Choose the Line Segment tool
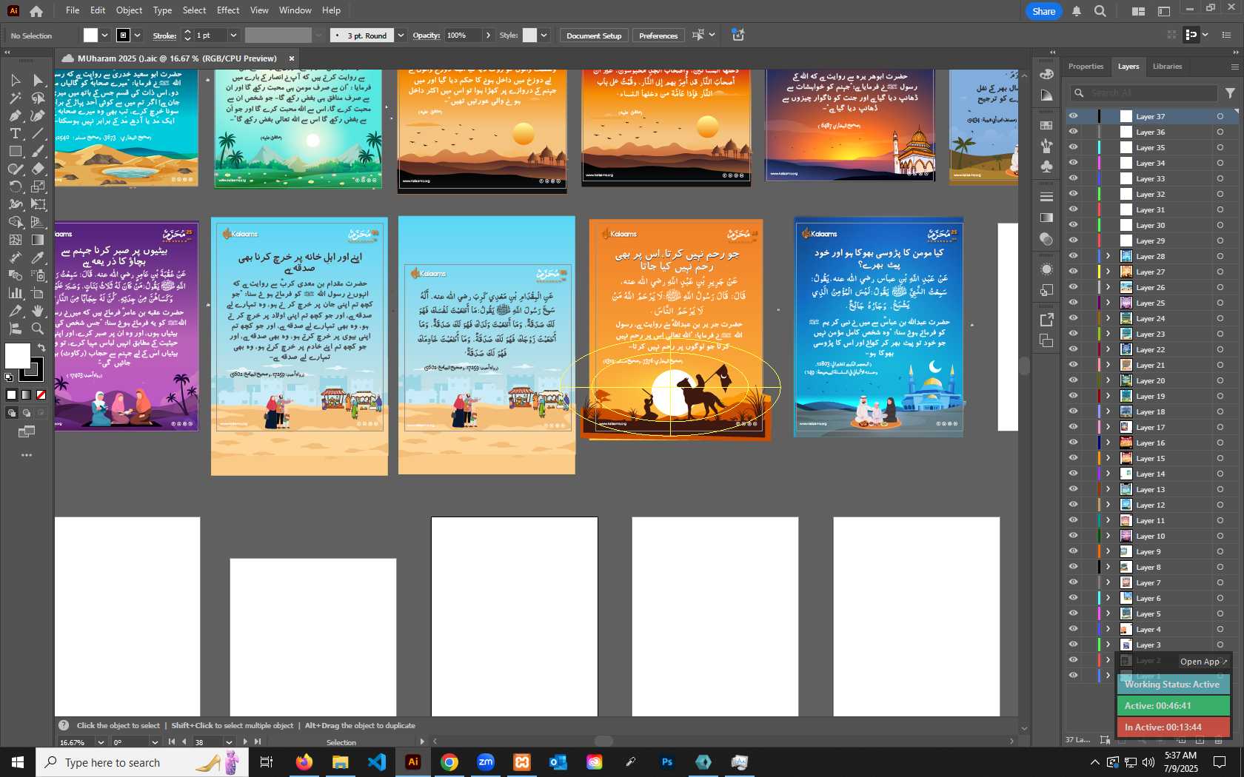The image size is (1244, 777). [x=39, y=133]
